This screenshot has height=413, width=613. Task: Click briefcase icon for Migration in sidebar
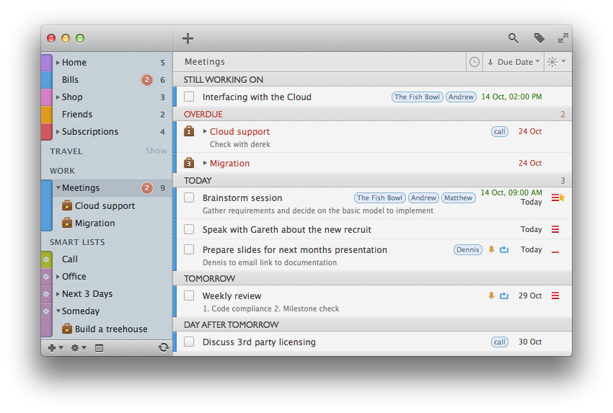point(67,222)
